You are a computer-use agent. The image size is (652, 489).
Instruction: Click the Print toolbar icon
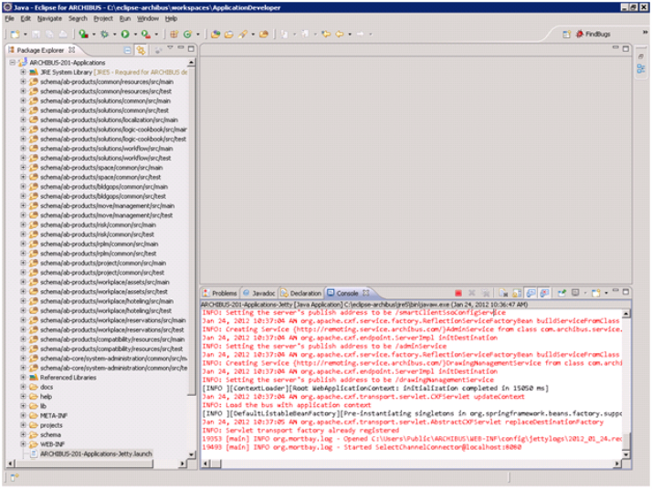coord(63,35)
